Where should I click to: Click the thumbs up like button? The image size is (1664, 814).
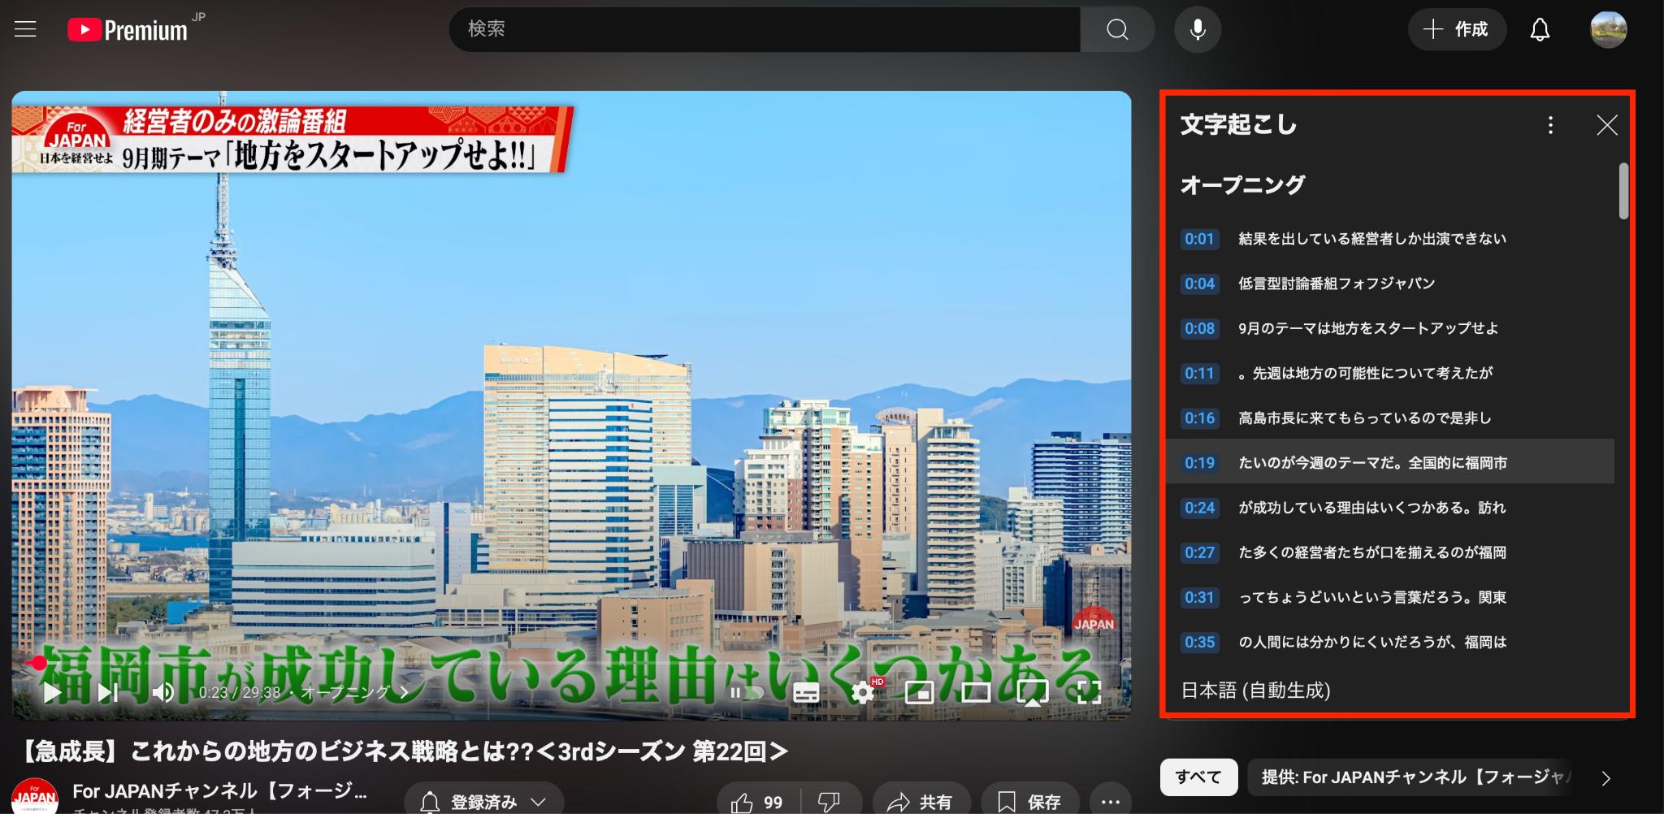click(756, 802)
